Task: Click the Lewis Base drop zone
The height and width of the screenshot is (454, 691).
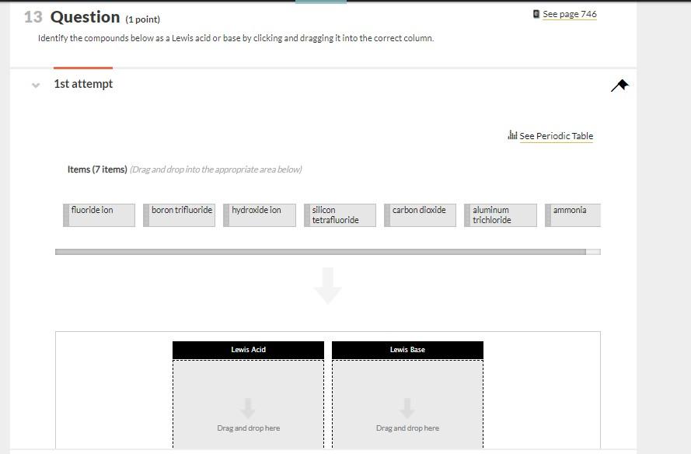Action: tap(407, 404)
